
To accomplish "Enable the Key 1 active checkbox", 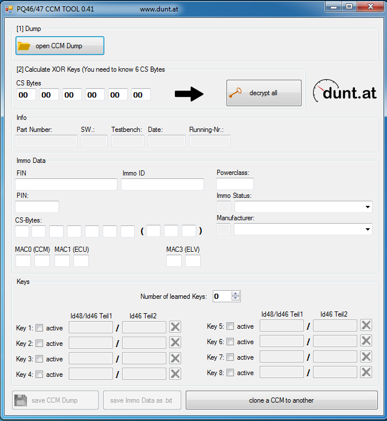I will [x=40, y=328].
